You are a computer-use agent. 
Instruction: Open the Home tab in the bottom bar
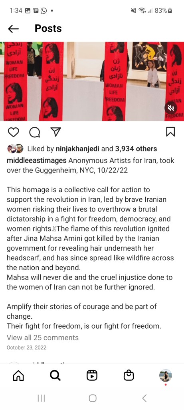(x=18, y=376)
